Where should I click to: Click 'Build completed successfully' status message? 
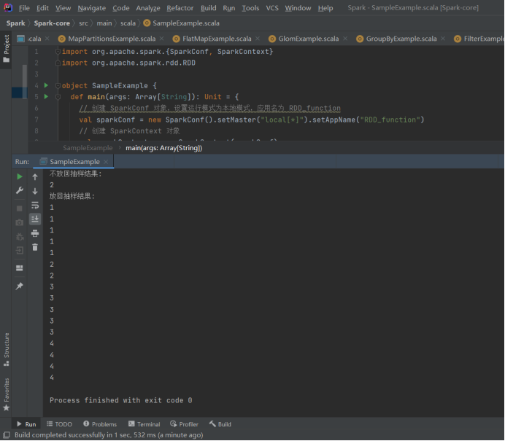pyautogui.click(x=109, y=435)
